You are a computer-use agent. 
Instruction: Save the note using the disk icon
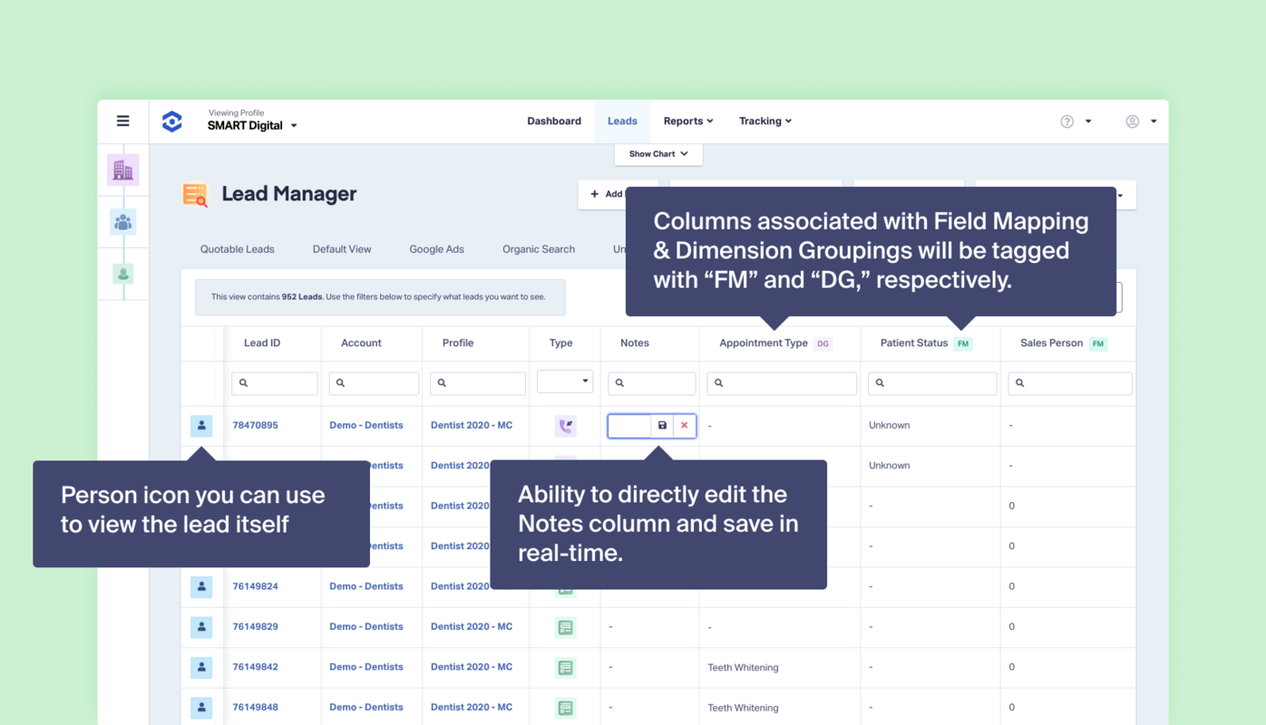tap(662, 426)
